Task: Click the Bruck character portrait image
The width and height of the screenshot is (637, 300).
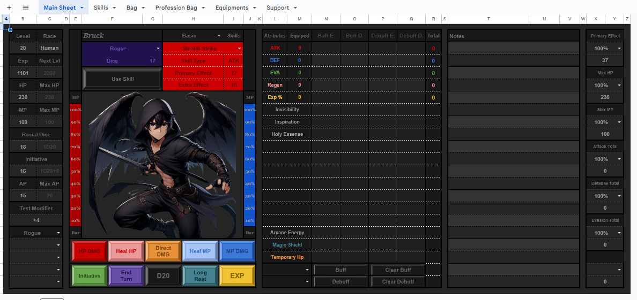Action: (x=162, y=165)
